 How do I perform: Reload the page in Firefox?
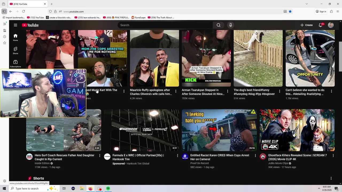click(x=24, y=11)
